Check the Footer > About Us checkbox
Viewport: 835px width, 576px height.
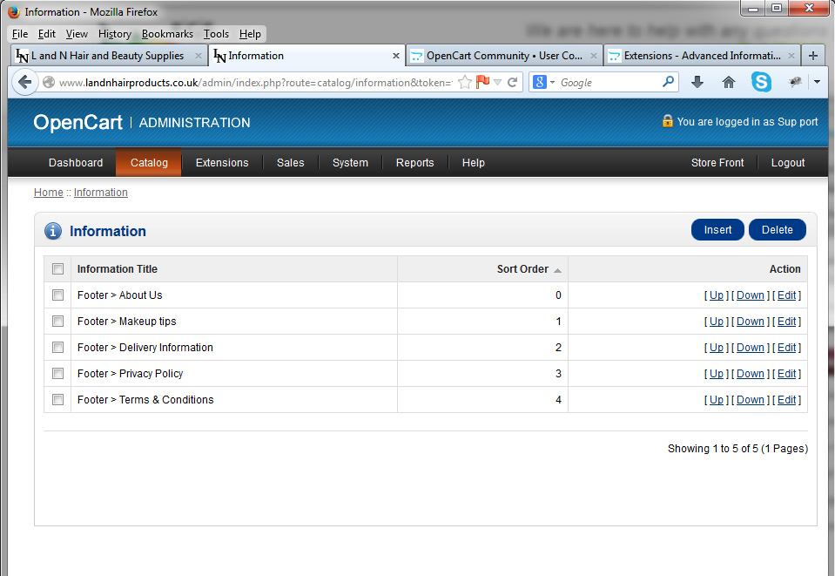58,295
